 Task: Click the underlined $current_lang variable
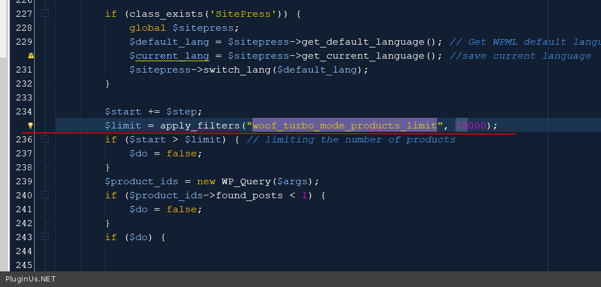point(169,56)
